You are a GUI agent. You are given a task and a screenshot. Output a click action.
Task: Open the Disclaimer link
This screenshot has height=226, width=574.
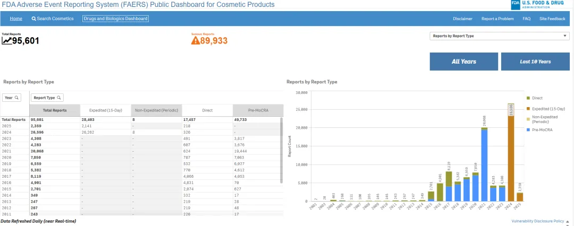[462, 19]
